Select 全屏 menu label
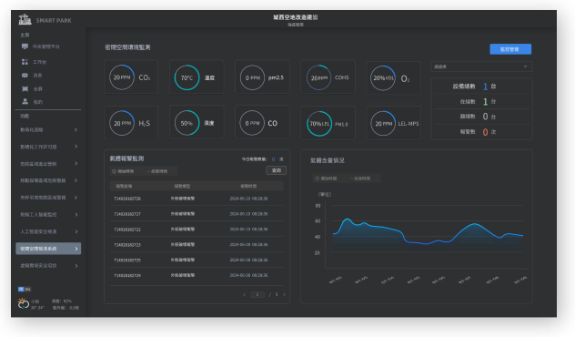Image resolution: width=575 pixels, height=337 pixels. tap(38, 89)
